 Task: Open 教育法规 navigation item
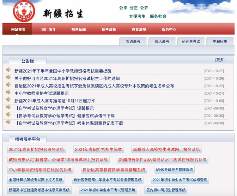[x=139, y=29]
